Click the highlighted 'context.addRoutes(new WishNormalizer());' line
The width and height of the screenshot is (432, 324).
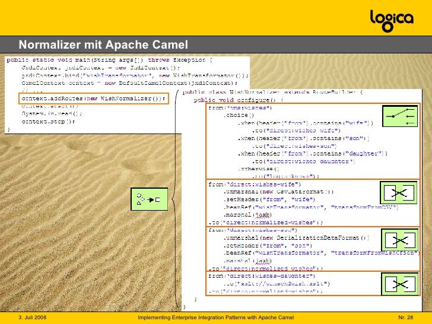pyautogui.click(x=93, y=99)
